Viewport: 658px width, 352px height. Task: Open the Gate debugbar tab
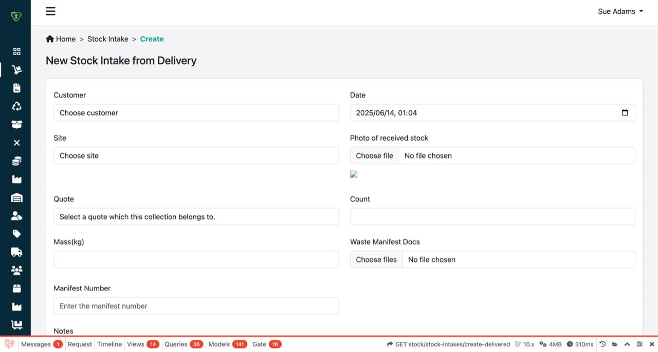click(267, 344)
